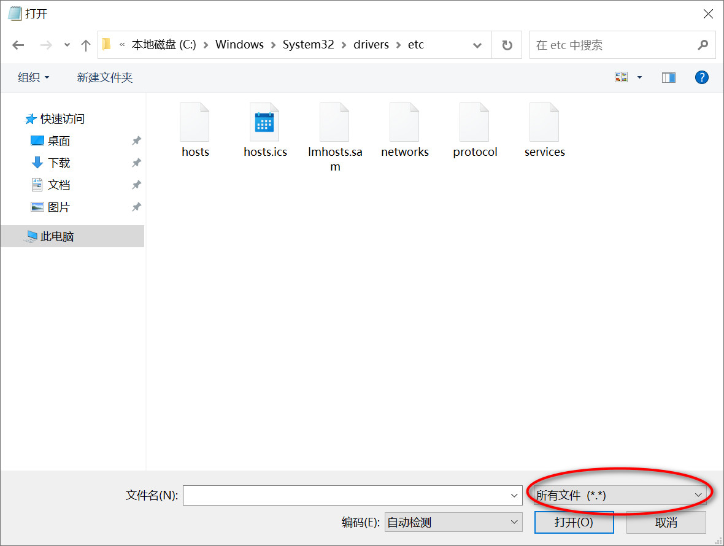Viewport: 724px width, 546px height.
Task: Click the 取消 button
Action: (666, 523)
